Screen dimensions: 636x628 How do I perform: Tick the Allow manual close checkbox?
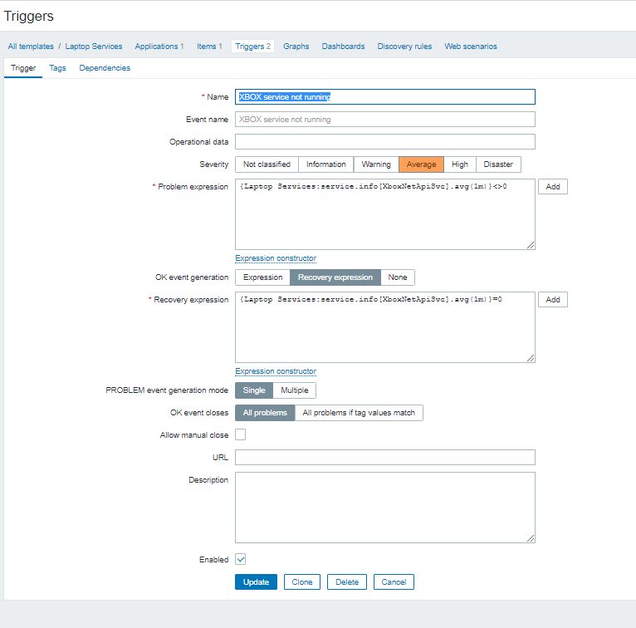[x=241, y=434]
